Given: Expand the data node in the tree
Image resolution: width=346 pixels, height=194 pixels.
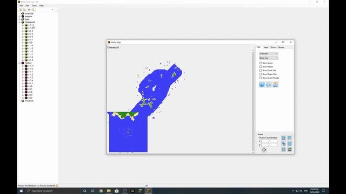Looking at the screenshot, I should (x=19, y=19).
